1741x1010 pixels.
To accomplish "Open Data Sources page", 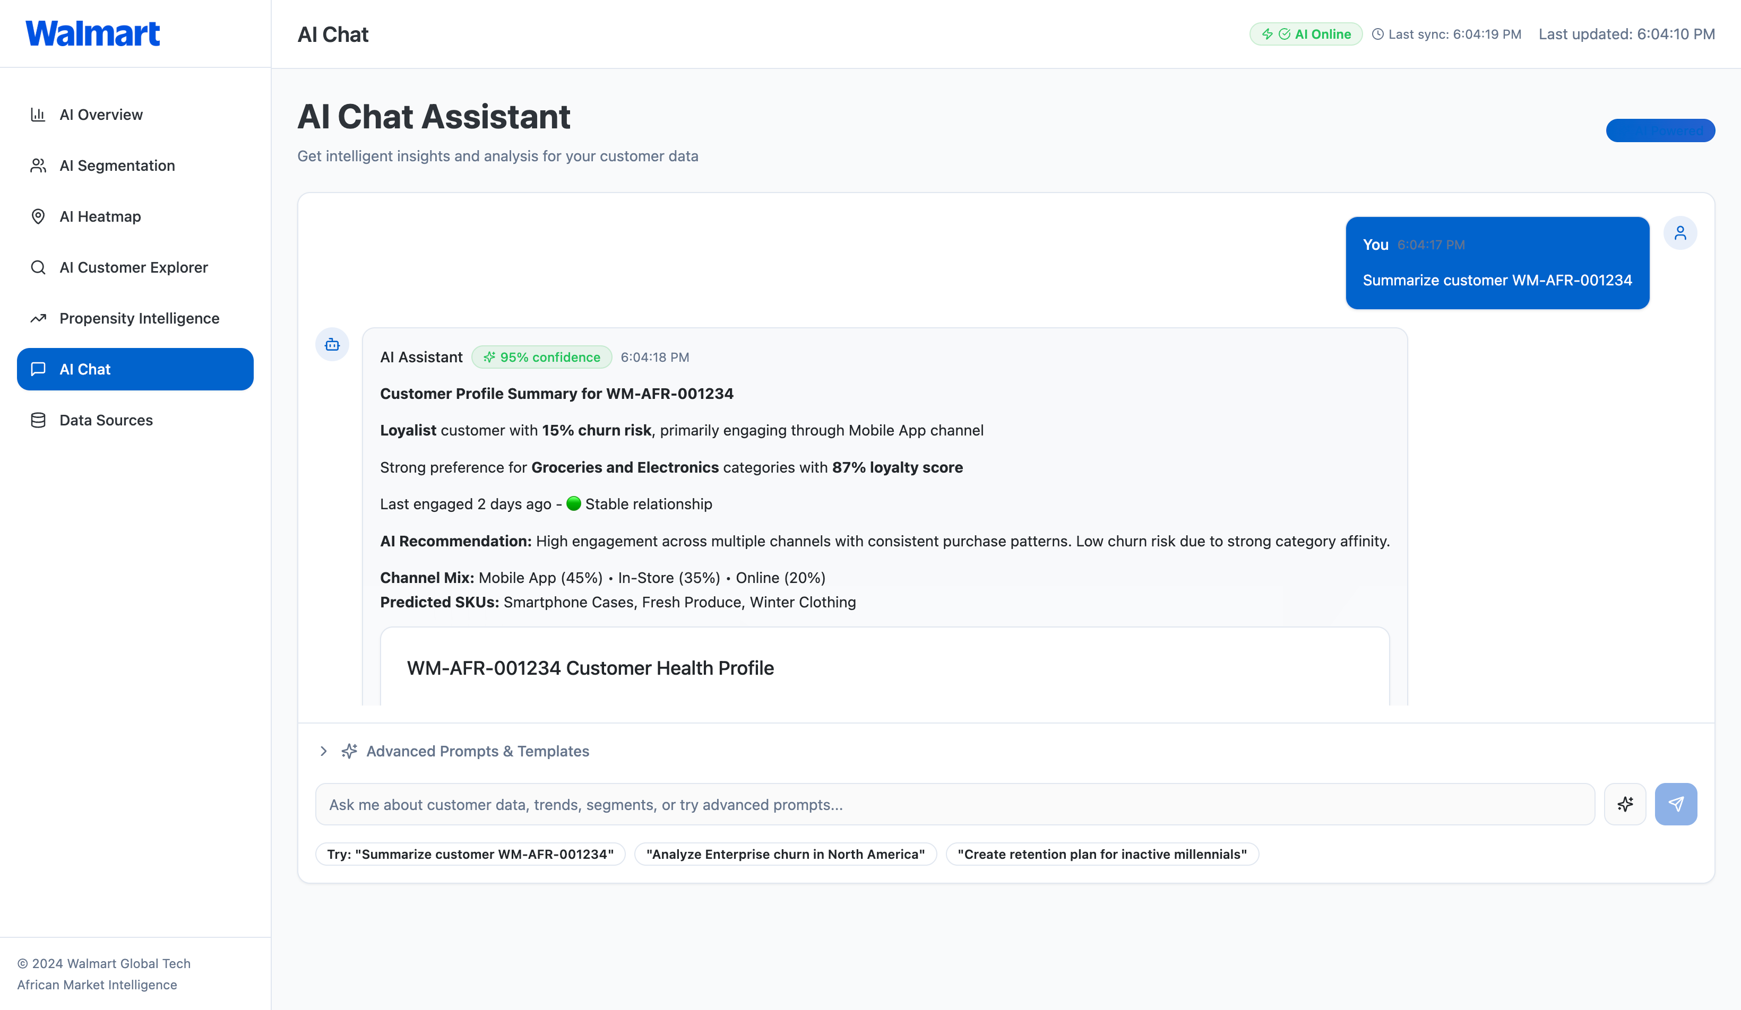I will coord(135,421).
